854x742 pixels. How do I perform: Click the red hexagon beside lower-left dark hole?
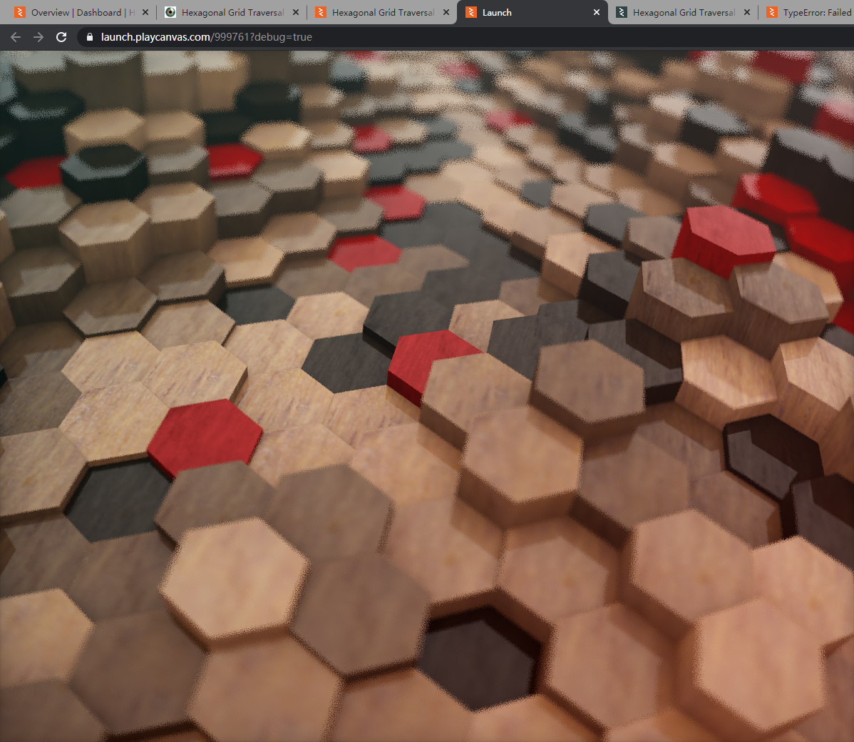205,433
